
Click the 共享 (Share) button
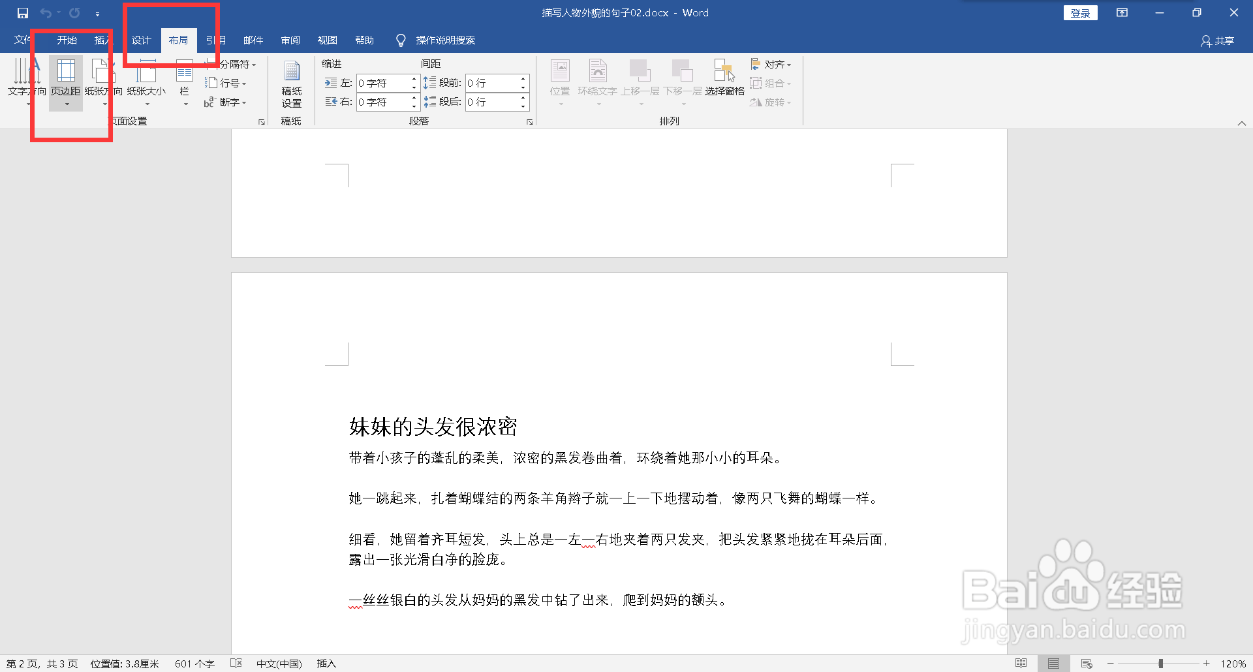click(x=1218, y=40)
